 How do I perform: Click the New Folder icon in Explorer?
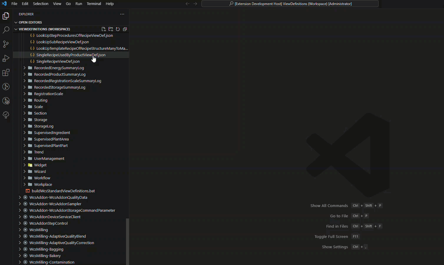pos(111,29)
